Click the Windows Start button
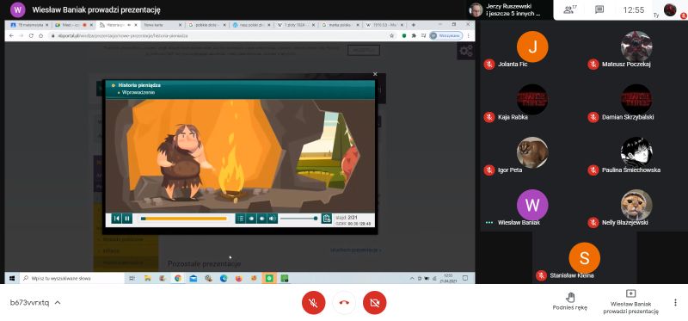 [12, 278]
